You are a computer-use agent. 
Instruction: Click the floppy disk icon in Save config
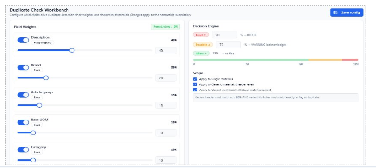click(335, 12)
